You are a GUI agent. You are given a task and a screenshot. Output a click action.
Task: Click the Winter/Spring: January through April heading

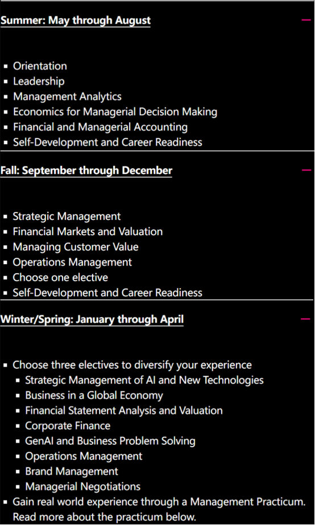(92, 319)
